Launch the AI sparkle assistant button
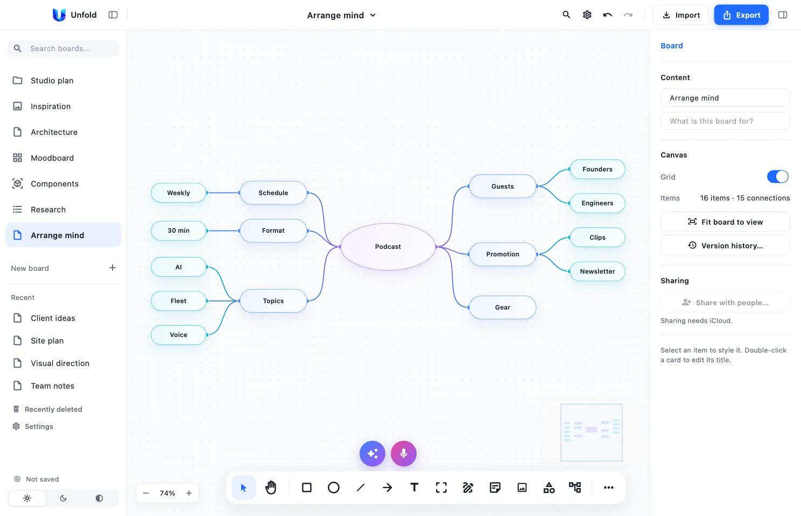Screen dimensions: 801x516 (373, 454)
